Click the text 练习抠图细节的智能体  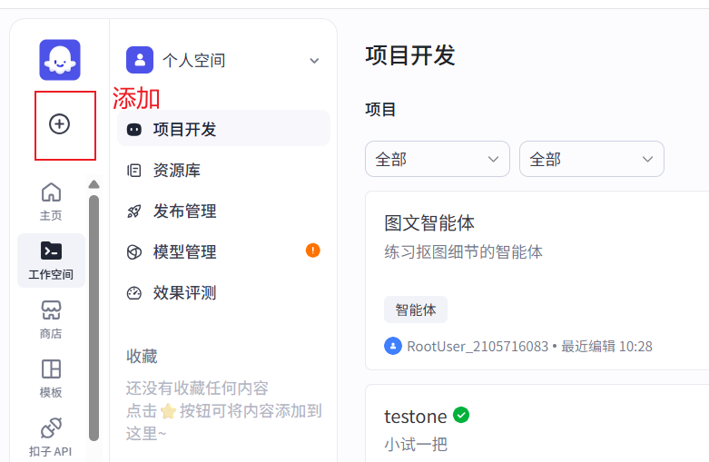point(464,251)
